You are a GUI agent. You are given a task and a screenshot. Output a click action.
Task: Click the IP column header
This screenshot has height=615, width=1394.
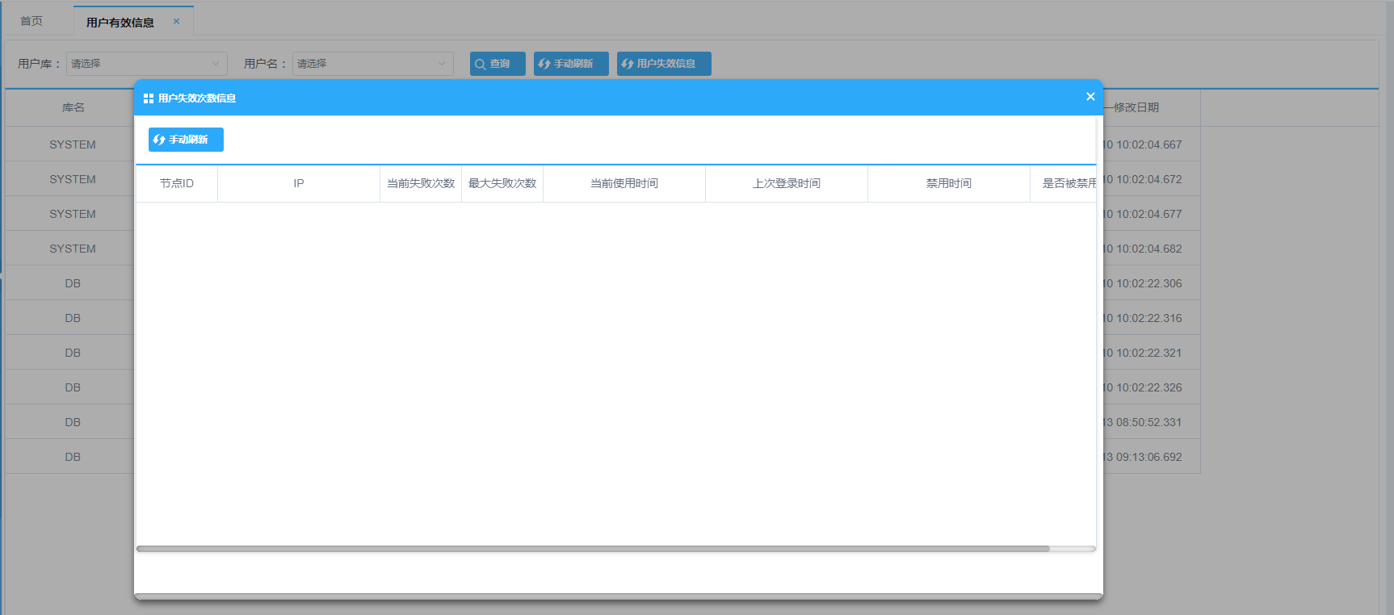click(299, 184)
